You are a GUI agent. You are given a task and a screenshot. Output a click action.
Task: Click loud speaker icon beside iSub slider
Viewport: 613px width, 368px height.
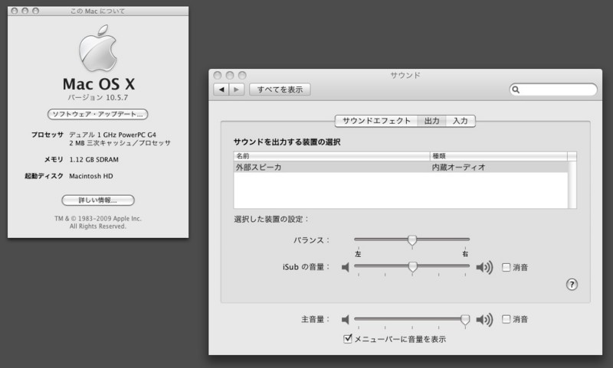(x=484, y=267)
